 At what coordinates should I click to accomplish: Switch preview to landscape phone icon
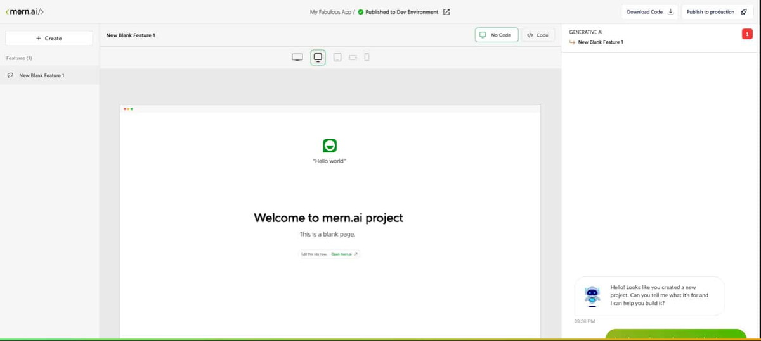[x=353, y=58]
